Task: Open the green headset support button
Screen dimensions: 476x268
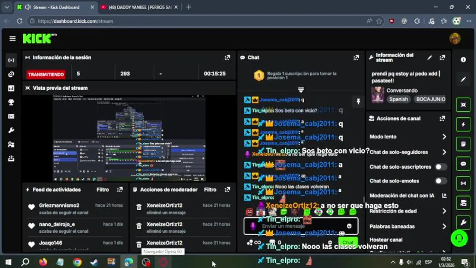Action: point(459,238)
